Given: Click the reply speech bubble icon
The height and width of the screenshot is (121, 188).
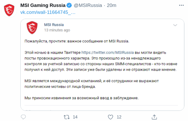Looking at the screenshot, I should [23, 117].
